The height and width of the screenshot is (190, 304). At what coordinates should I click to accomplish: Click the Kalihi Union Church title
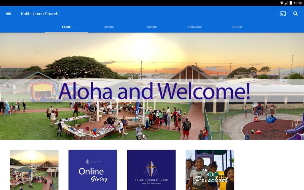pos(40,14)
